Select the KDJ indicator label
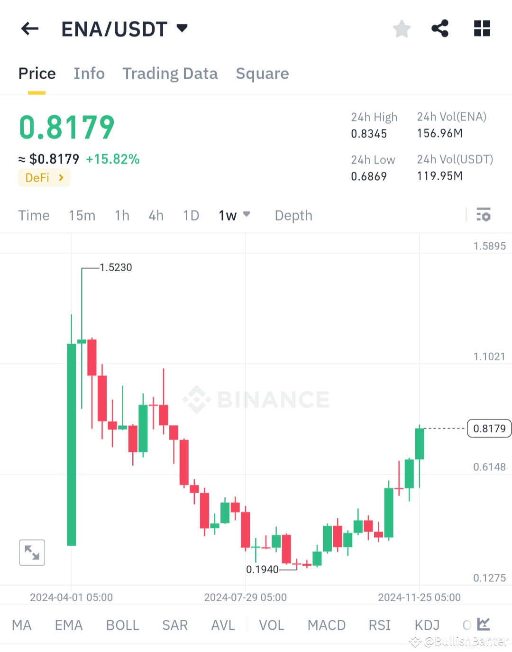The image size is (512, 652). (426, 625)
